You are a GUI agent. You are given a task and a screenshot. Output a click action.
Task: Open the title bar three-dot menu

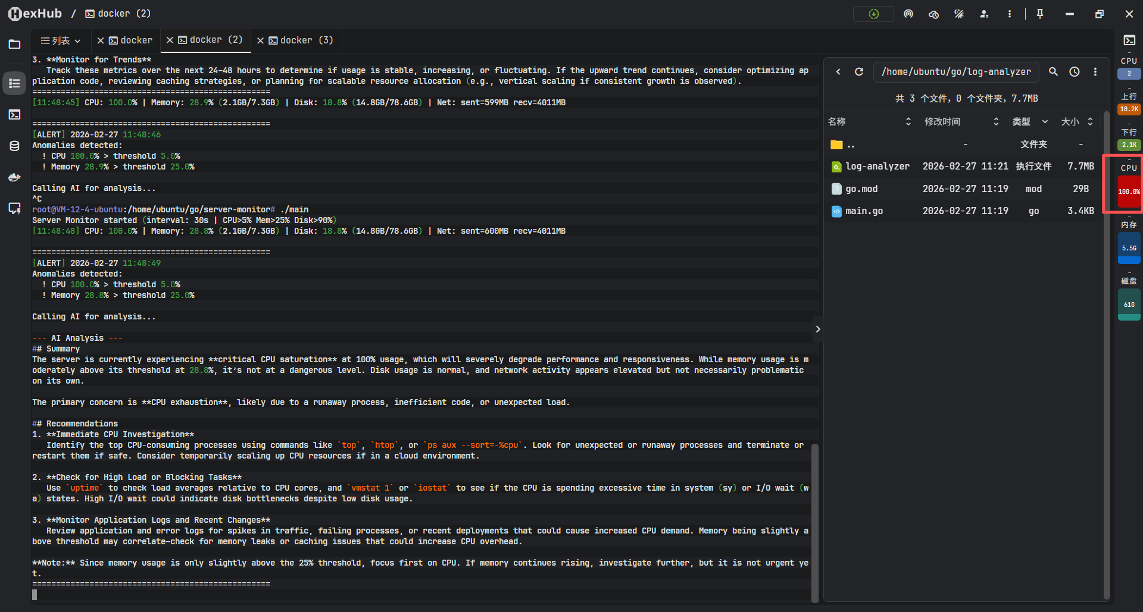(1009, 14)
